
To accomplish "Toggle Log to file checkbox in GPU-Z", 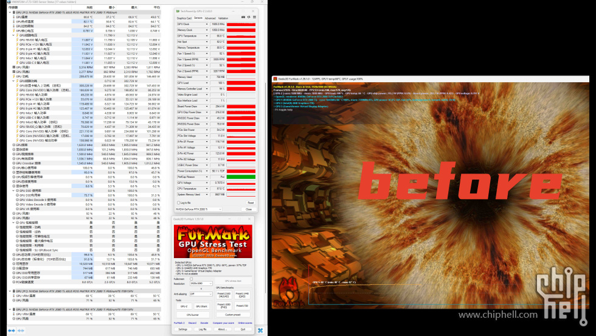I will [179, 203].
